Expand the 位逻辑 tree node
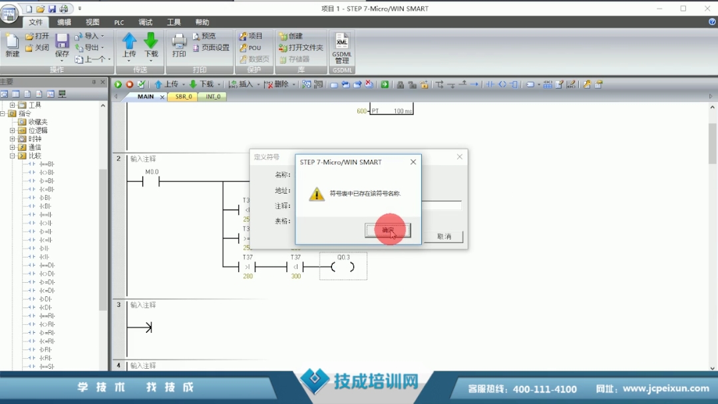The width and height of the screenshot is (718, 404). 13,130
